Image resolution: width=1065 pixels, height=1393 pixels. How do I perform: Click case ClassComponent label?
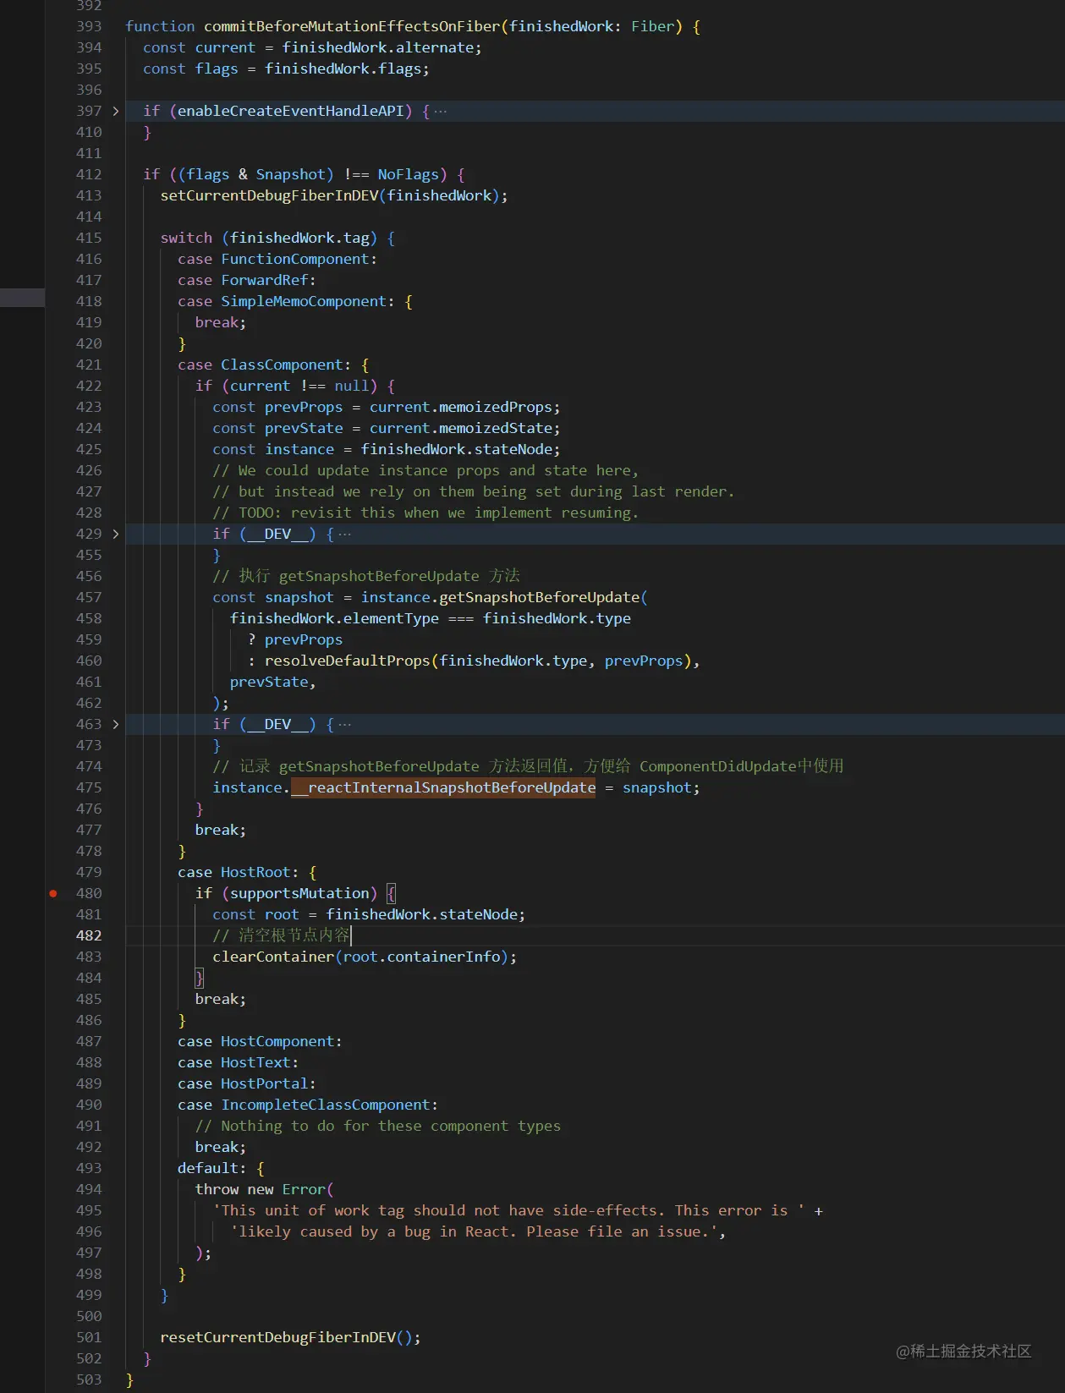[265, 365]
